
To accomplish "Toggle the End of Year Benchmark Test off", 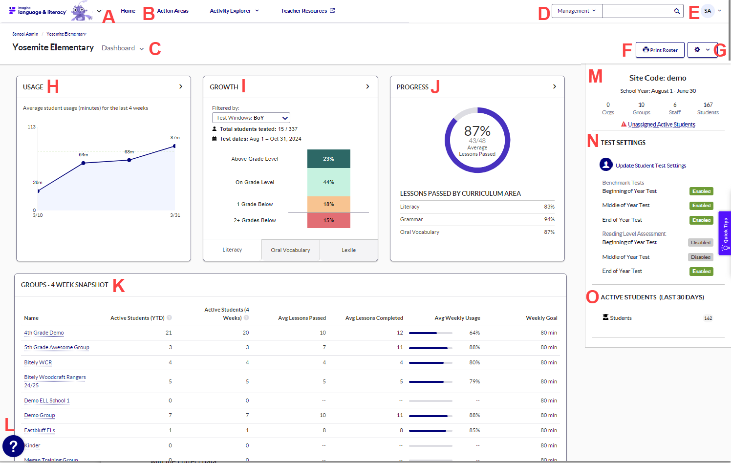I will [x=701, y=220].
